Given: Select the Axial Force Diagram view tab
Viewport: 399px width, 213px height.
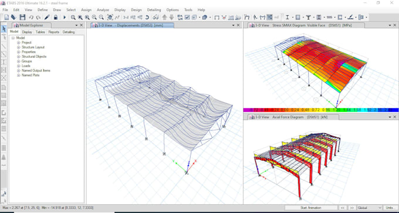Looking at the screenshot, I should 293,117.
